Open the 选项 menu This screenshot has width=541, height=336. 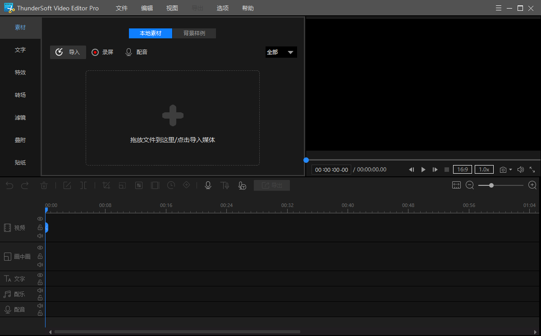222,8
